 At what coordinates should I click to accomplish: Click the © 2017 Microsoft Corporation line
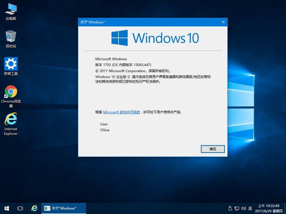click(133, 71)
